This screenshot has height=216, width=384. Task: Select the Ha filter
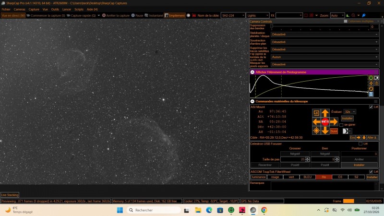coord(324,177)
